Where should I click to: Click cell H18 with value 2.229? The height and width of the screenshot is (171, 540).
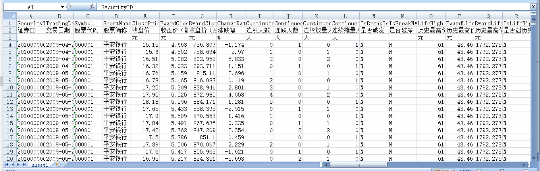[231, 144]
